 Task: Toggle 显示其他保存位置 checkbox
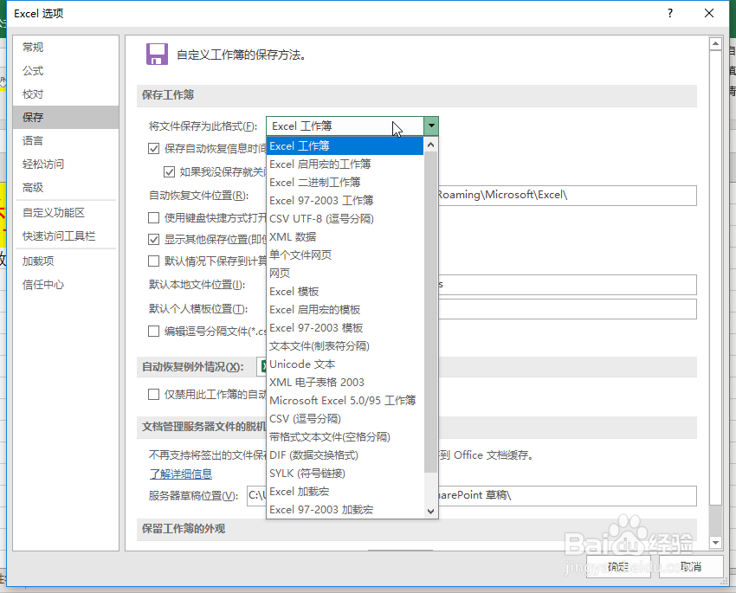[153, 239]
